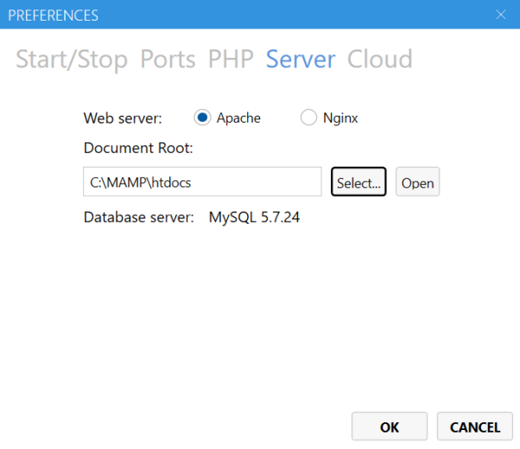Click Select... to choose document root
520x449 pixels.
pyautogui.click(x=358, y=181)
